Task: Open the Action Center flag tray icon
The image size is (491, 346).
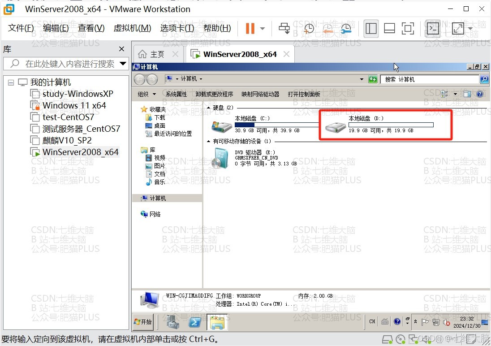Action: [425, 322]
